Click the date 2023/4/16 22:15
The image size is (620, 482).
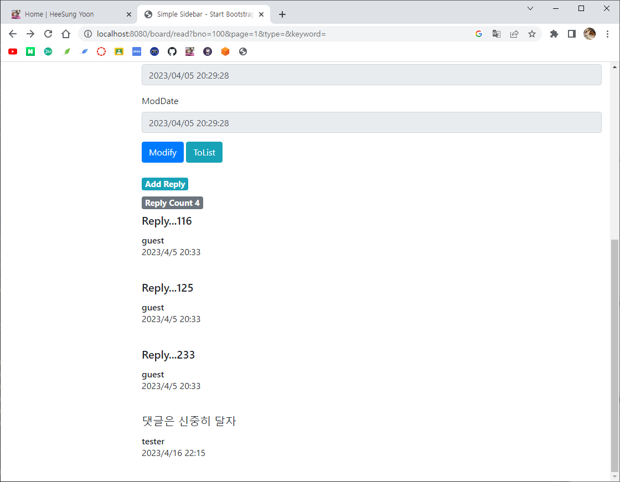coord(174,453)
